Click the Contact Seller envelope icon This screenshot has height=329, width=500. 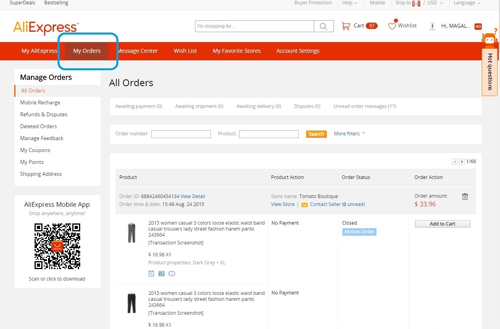(305, 205)
